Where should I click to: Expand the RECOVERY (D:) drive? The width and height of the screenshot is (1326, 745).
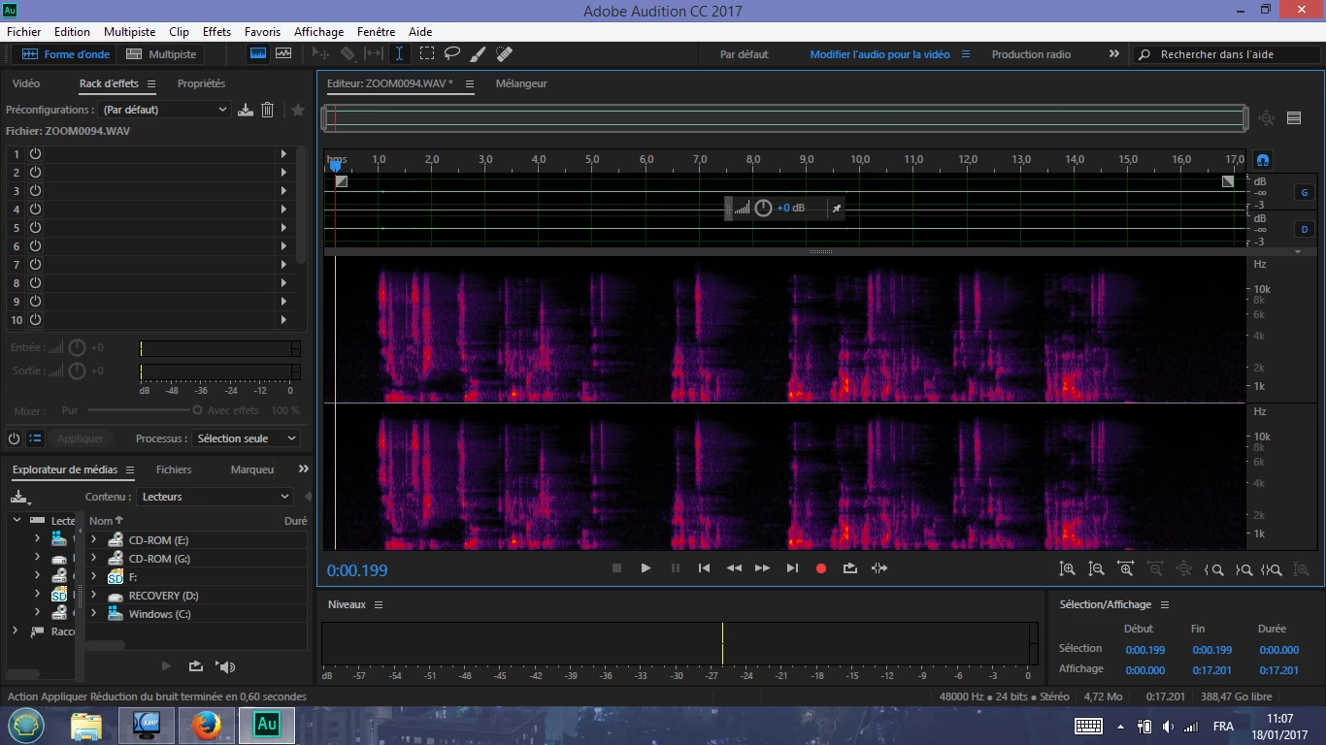point(94,596)
